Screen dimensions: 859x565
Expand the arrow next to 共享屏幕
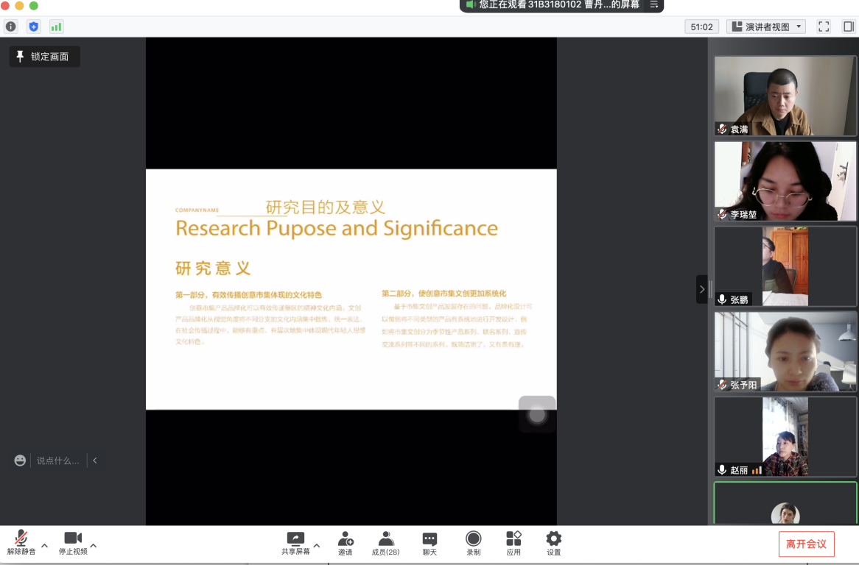pyautogui.click(x=317, y=546)
